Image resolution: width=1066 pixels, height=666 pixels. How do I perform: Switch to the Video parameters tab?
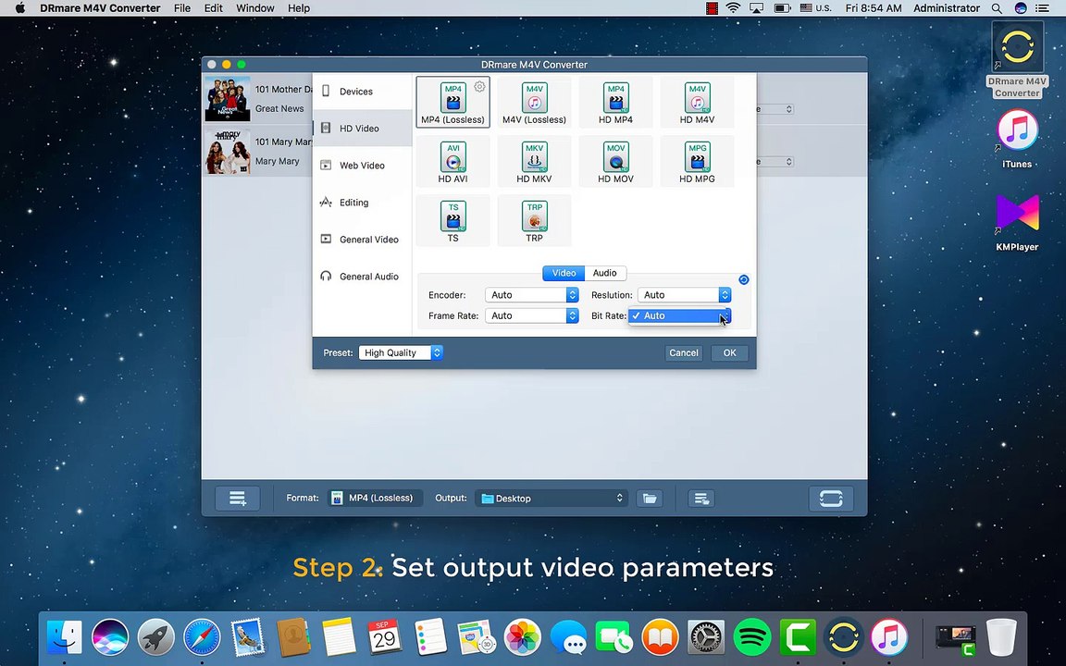point(564,273)
